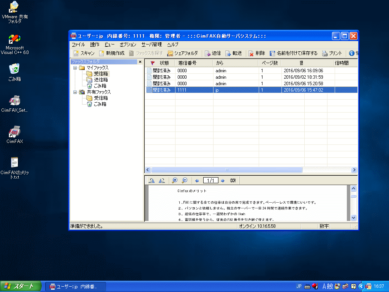Select ごみ箱 under マイファックス
This screenshot has width=389, height=292.
click(x=100, y=86)
